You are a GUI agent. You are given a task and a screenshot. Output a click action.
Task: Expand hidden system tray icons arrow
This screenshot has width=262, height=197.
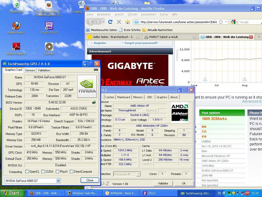point(224,193)
